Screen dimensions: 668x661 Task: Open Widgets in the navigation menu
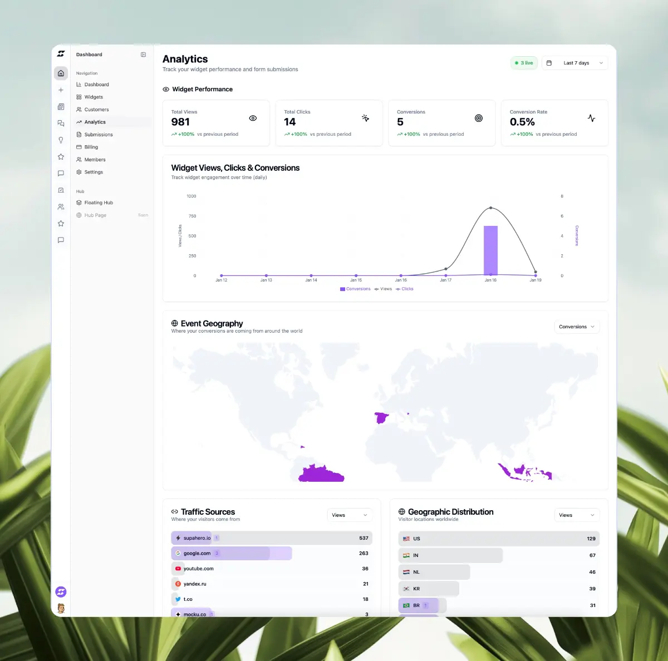point(94,97)
